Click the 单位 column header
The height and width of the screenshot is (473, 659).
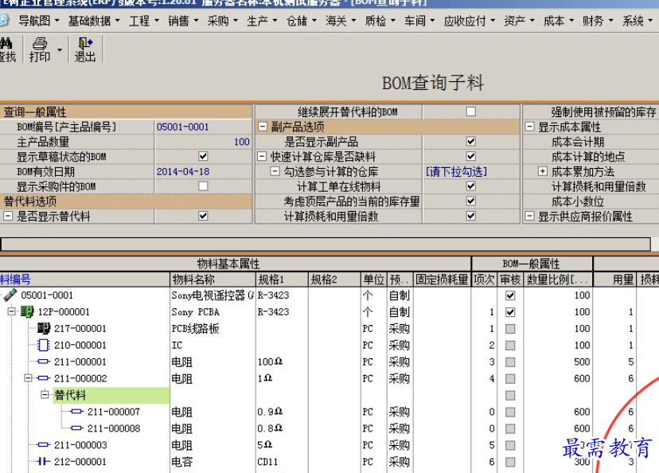pyautogui.click(x=373, y=279)
